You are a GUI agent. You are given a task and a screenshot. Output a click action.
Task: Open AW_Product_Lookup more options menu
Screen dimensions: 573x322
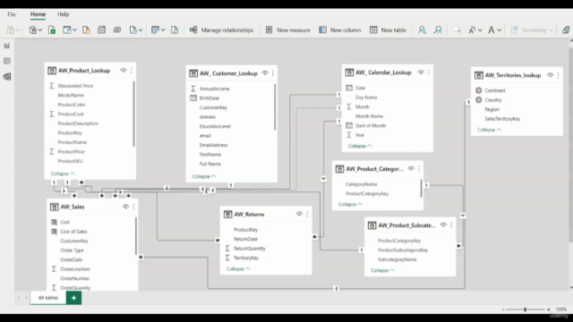pyautogui.click(x=132, y=71)
